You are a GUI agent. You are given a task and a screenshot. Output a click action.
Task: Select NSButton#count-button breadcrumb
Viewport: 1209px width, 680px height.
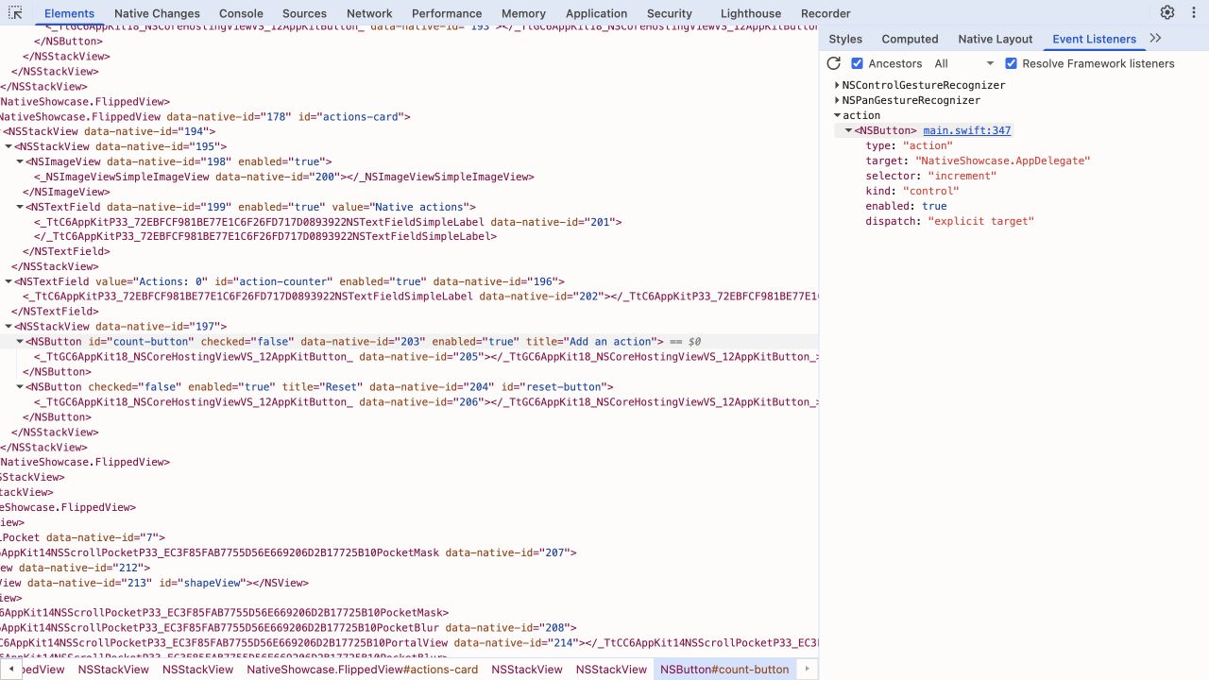(724, 670)
